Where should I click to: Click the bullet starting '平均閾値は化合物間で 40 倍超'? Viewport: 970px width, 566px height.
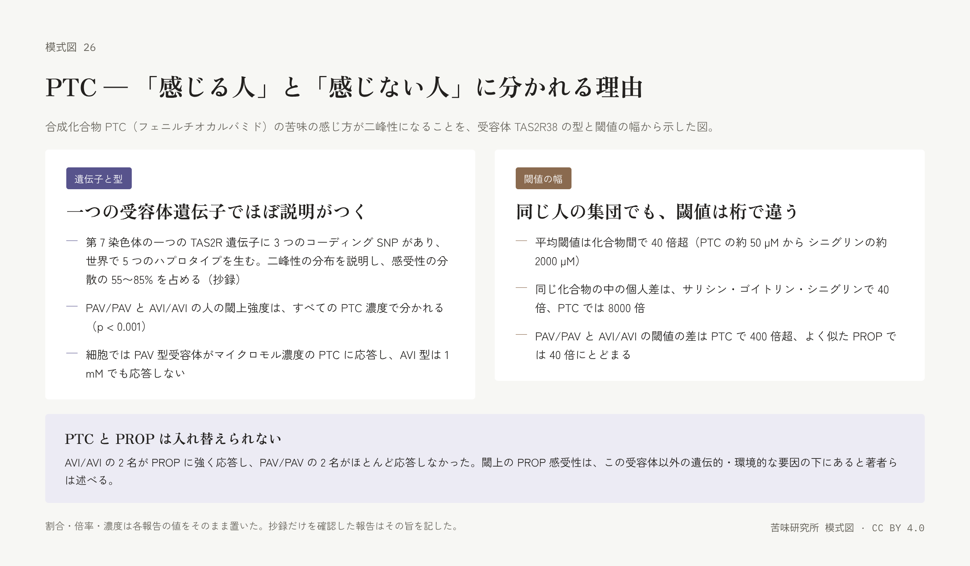click(x=711, y=252)
